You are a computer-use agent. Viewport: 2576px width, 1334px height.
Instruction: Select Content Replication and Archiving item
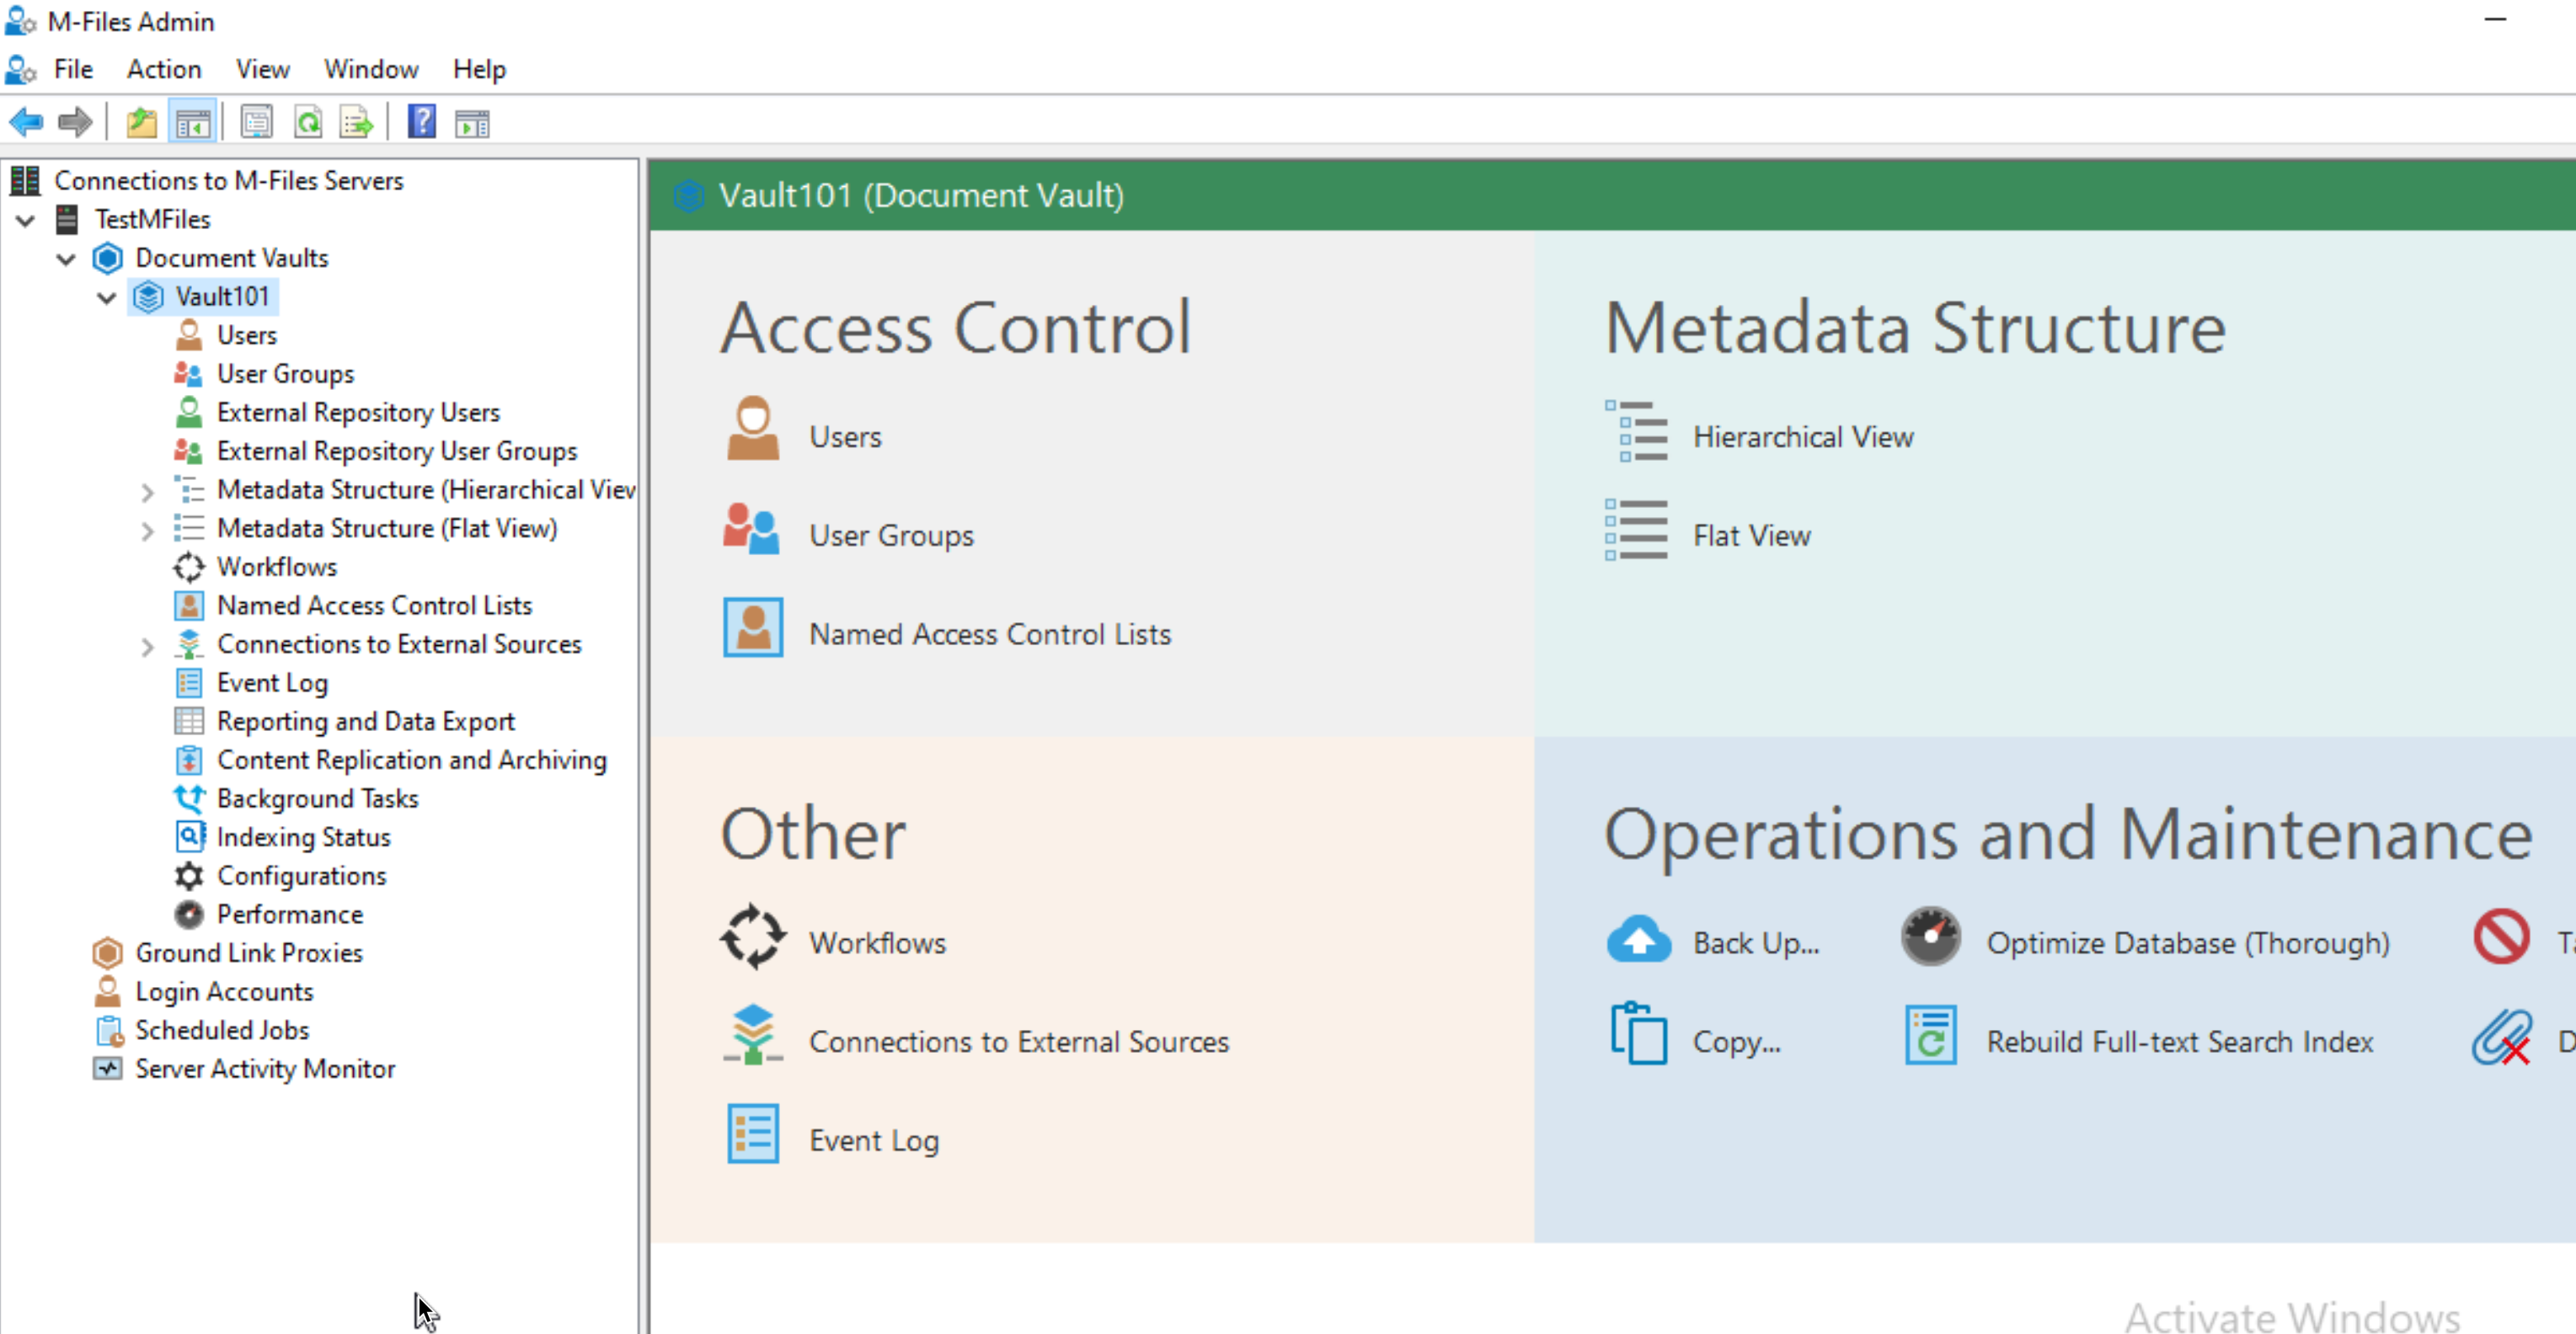coord(411,760)
